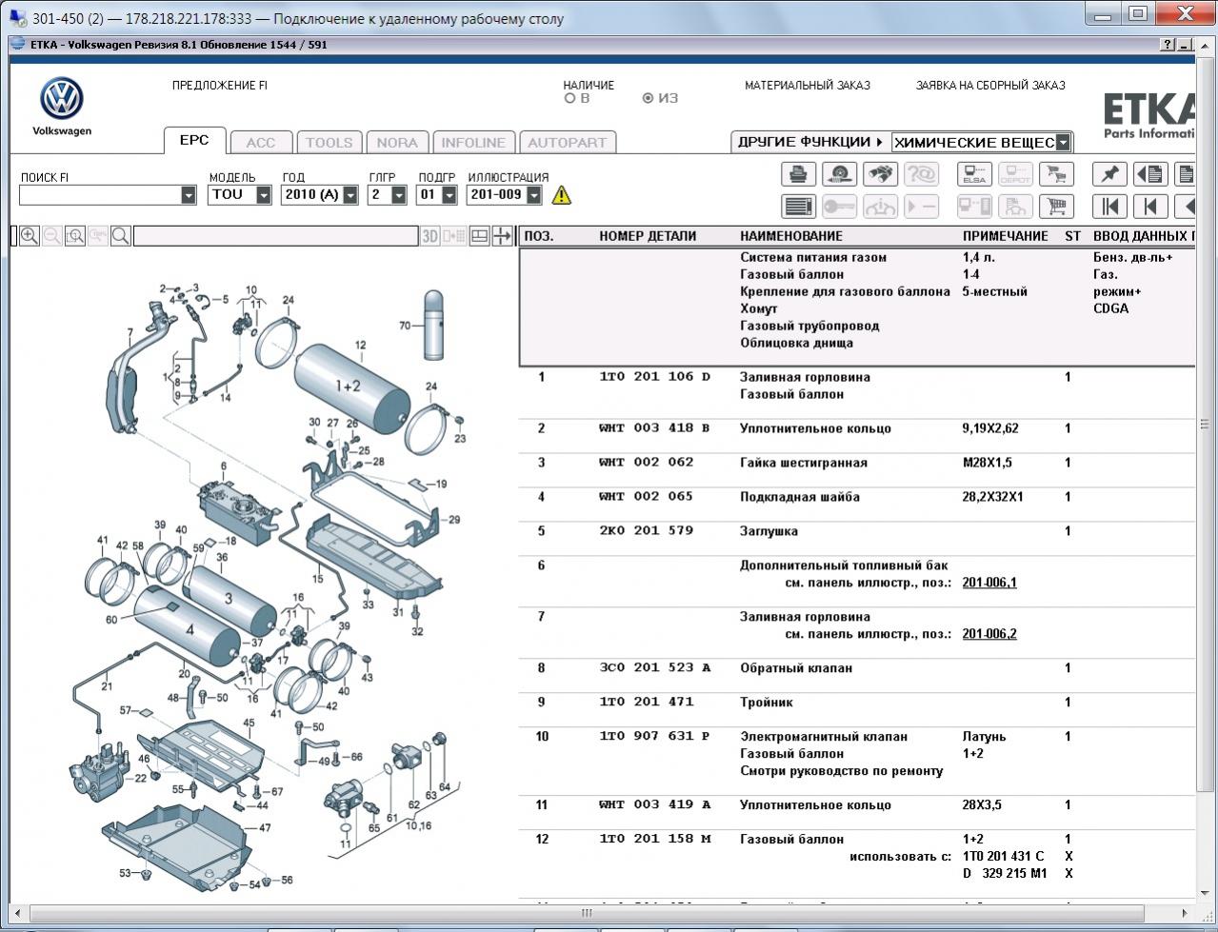Select part number 1T0 201 471
Image resolution: width=1218 pixels, height=932 pixels.
point(647,703)
